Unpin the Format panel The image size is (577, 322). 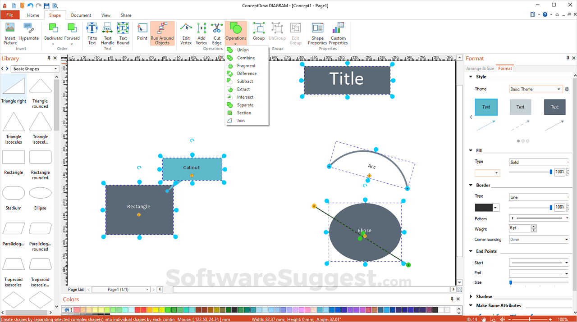pyautogui.click(x=567, y=58)
